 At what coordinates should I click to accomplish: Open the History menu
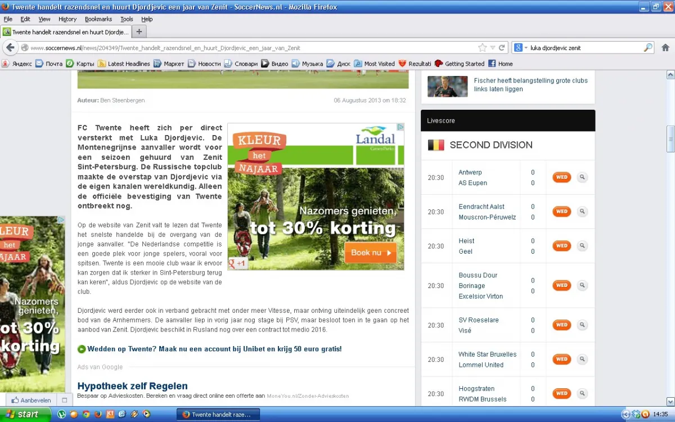point(67,19)
